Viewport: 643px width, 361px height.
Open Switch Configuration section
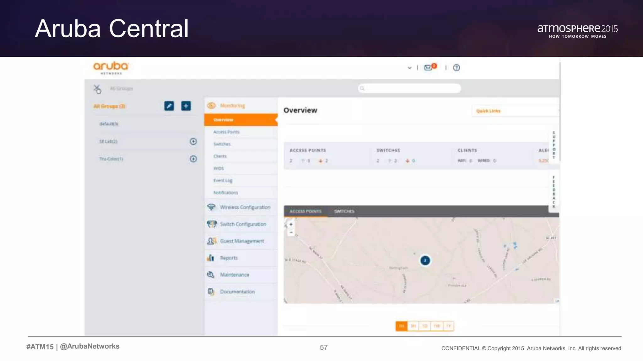point(243,224)
